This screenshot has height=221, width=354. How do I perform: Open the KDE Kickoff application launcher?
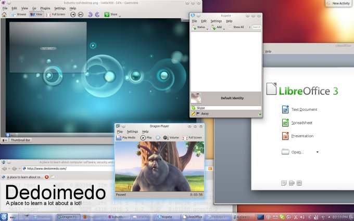click(x=4, y=217)
